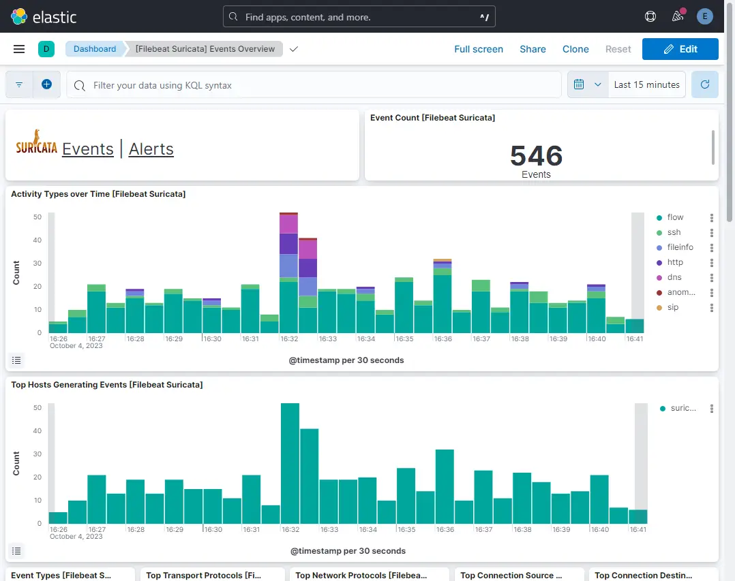Open the newsfeed notifications icon
The height and width of the screenshot is (581, 735).
[x=677, y=16]
